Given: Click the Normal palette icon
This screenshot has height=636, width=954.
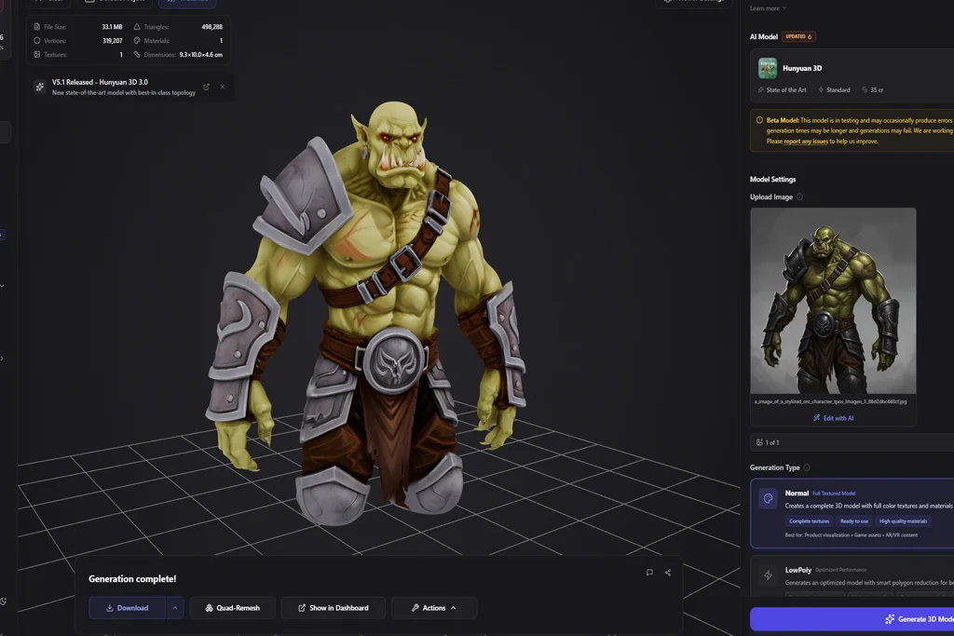Looking at the screenshot, I should [x=768, y=498].
